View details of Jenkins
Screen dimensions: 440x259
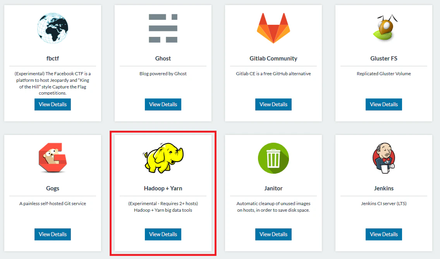(x=384, y=234)
